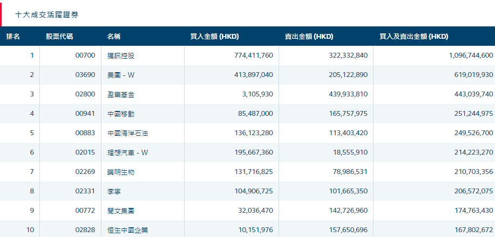Click sell amount 165,757,975
Viewport: 495px width, 237px height.
point(348,114)
